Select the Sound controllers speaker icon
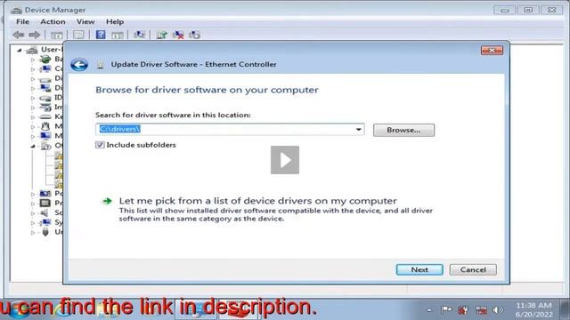Image resolution: width=570 pixels, height=320 pixels. tap(45, 212)
